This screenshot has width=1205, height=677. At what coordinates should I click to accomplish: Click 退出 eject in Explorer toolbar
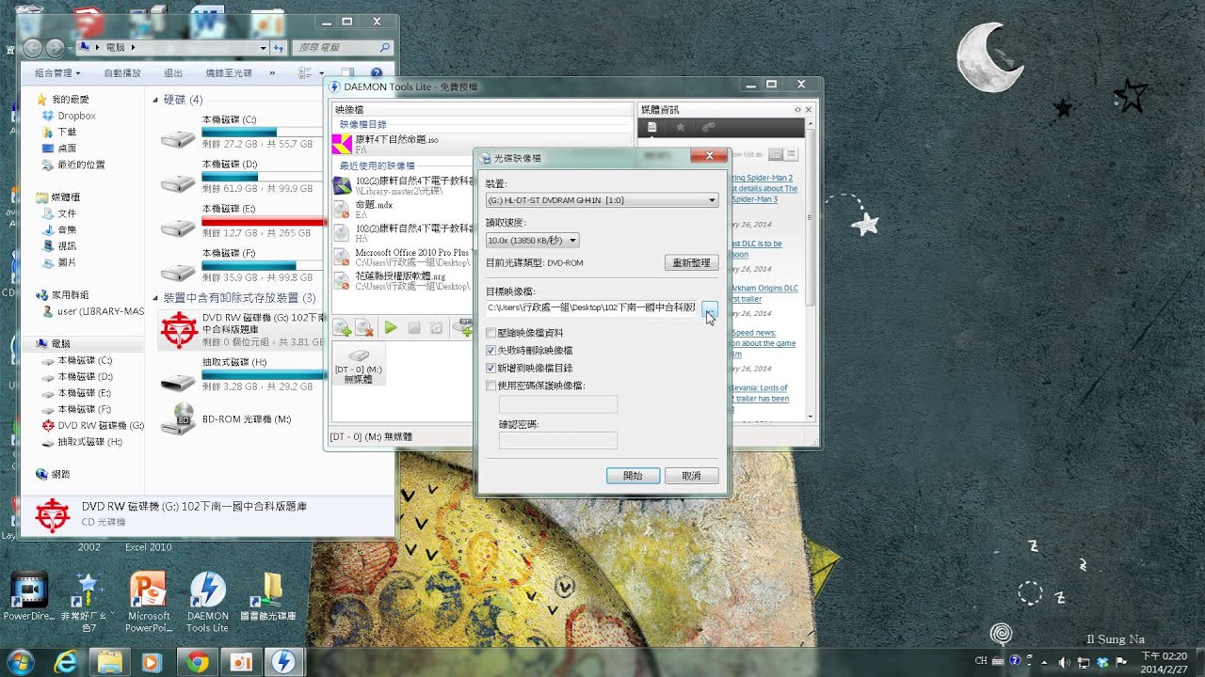[173, 72]
